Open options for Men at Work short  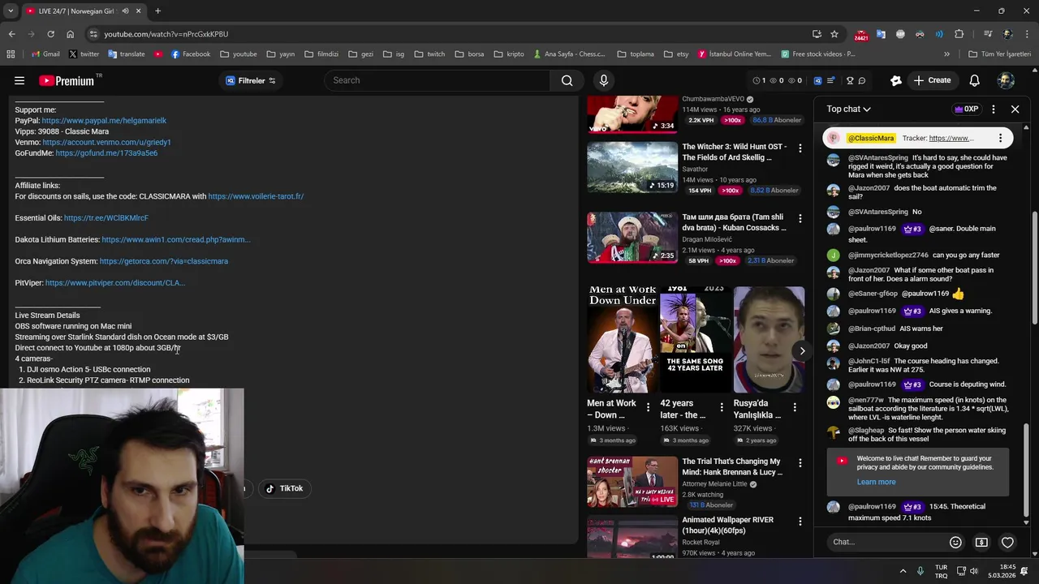(x=648, y=407)
